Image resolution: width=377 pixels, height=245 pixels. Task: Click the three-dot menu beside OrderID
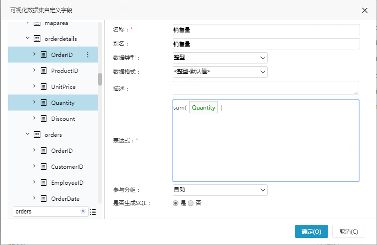pyautogui.click(x=88, y=55)
